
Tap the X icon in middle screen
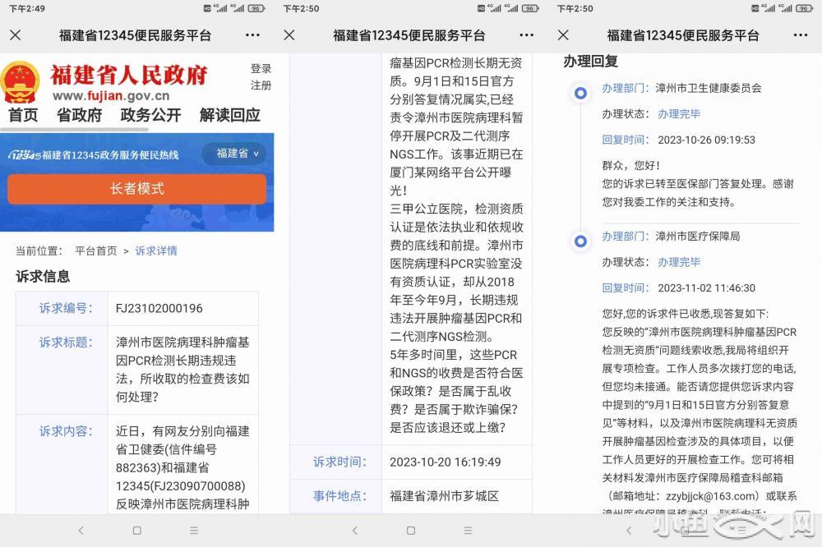click(289, 35)
